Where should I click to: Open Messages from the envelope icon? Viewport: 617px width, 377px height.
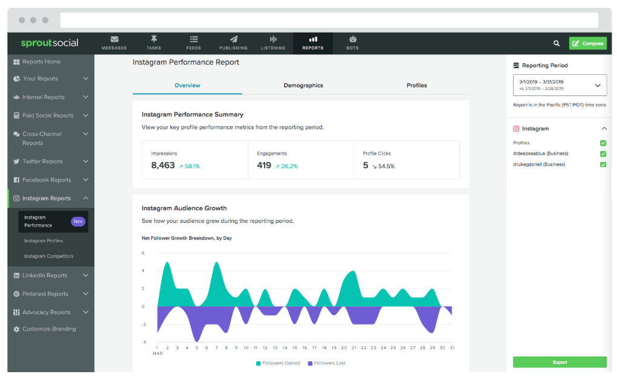tap(114, 39)
